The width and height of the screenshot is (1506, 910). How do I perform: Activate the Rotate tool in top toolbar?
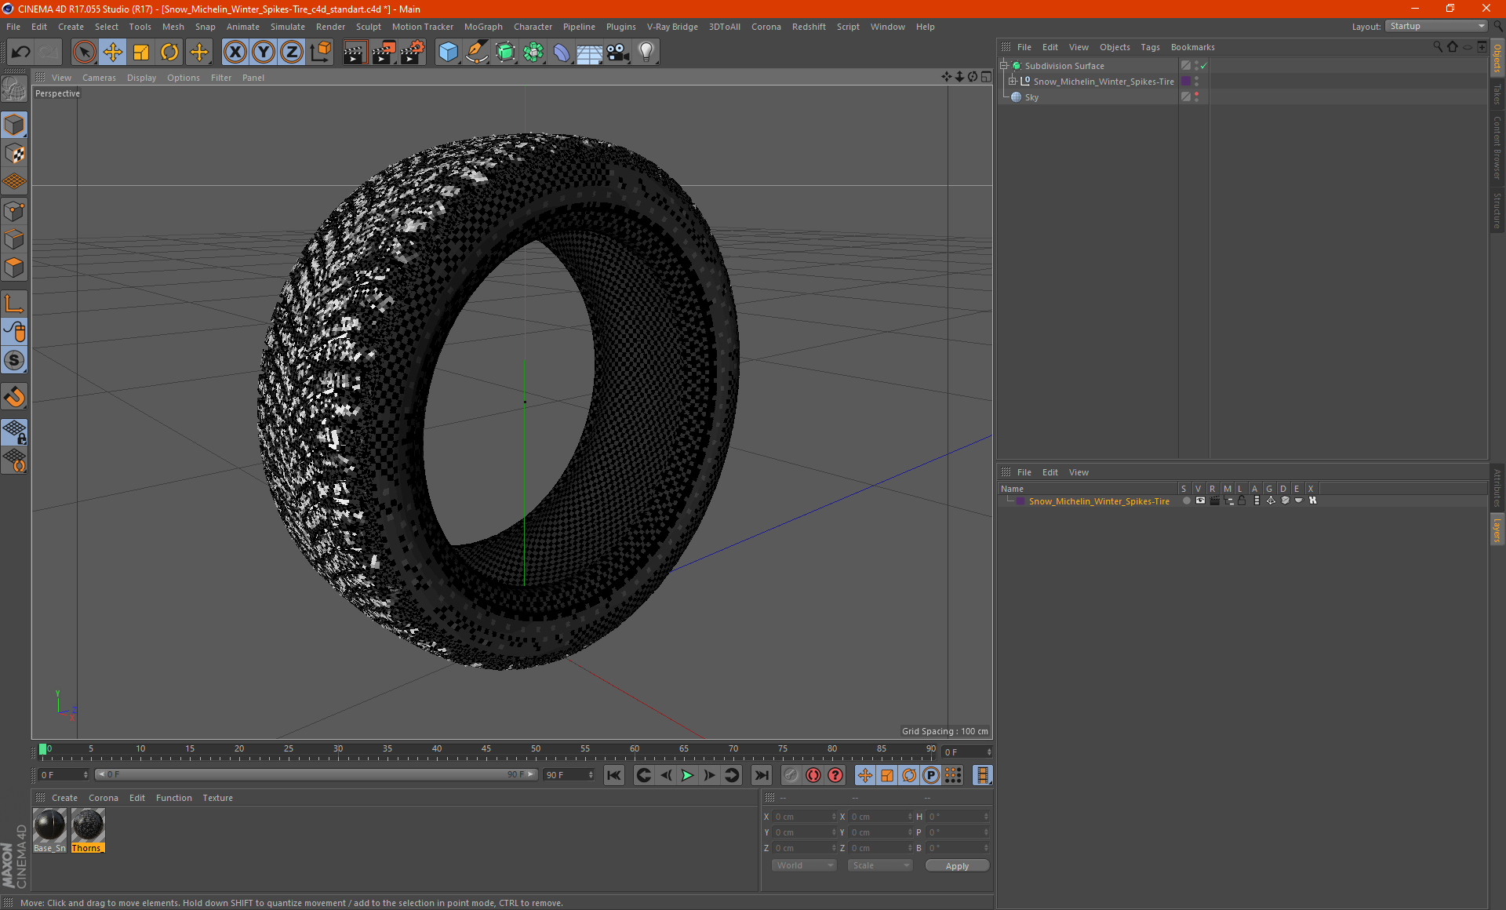click(x=169, y=53)
